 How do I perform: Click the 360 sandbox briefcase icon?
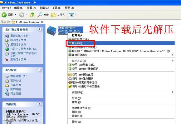click(x=70, y=82)
